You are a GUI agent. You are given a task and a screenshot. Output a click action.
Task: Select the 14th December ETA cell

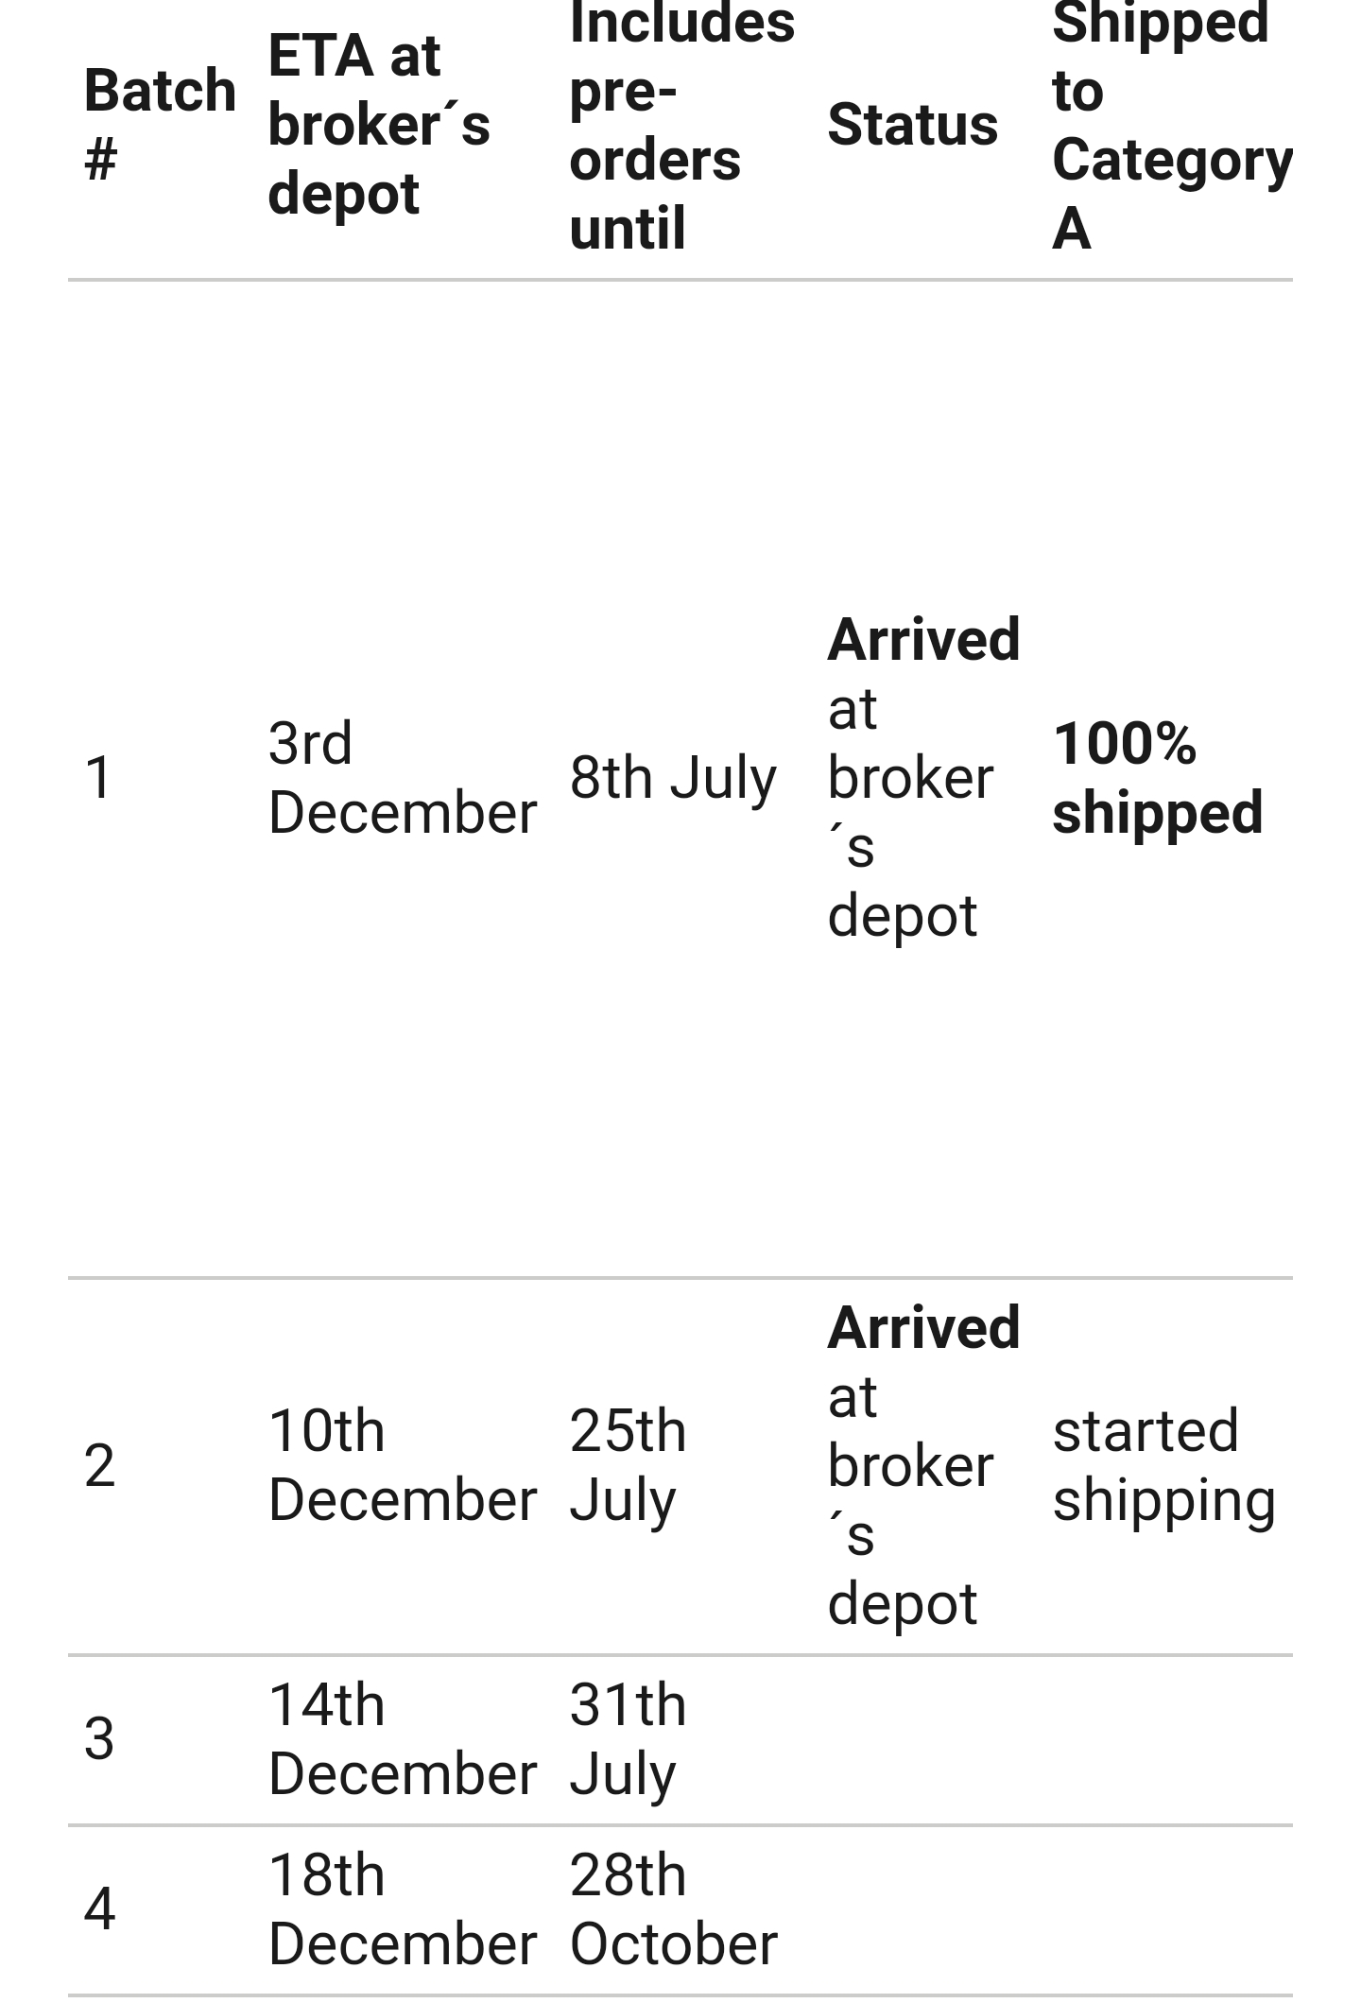tap(403, 1739)
